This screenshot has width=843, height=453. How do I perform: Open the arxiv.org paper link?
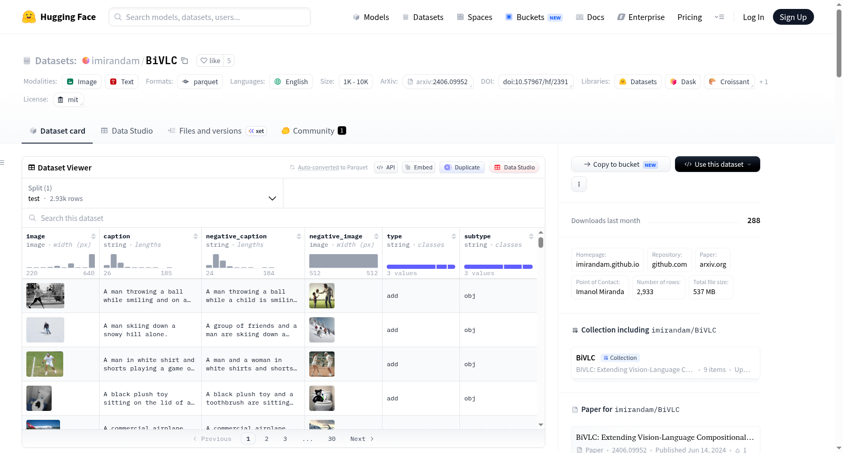pyautogui.click(x=713, y=264)
